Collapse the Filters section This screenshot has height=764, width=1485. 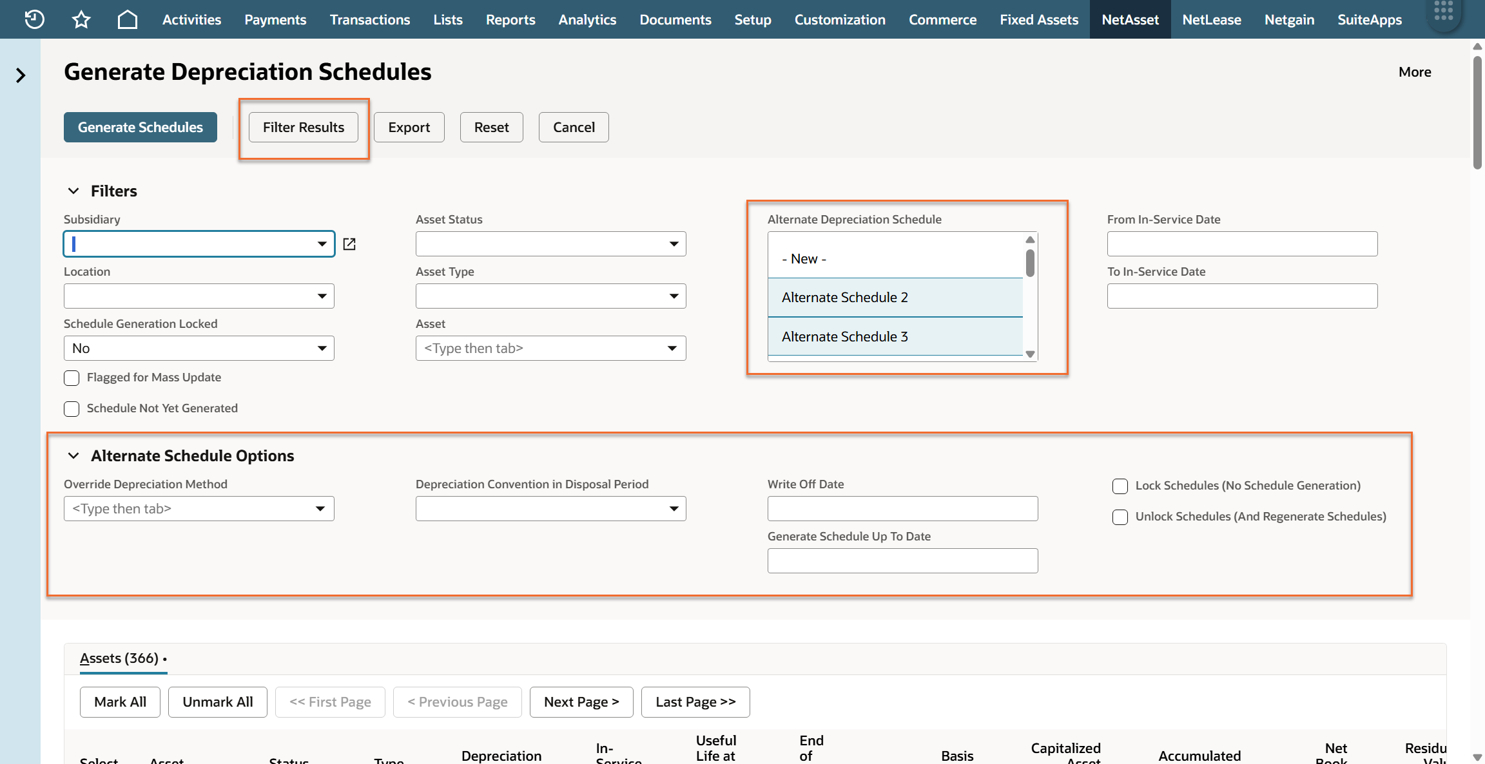tap(73, 191)
